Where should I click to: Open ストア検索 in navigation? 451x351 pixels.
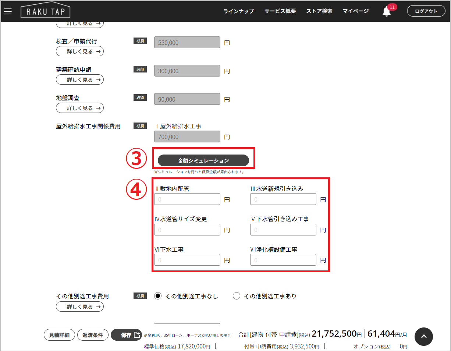pyautogui.click(x=319, y=11)
